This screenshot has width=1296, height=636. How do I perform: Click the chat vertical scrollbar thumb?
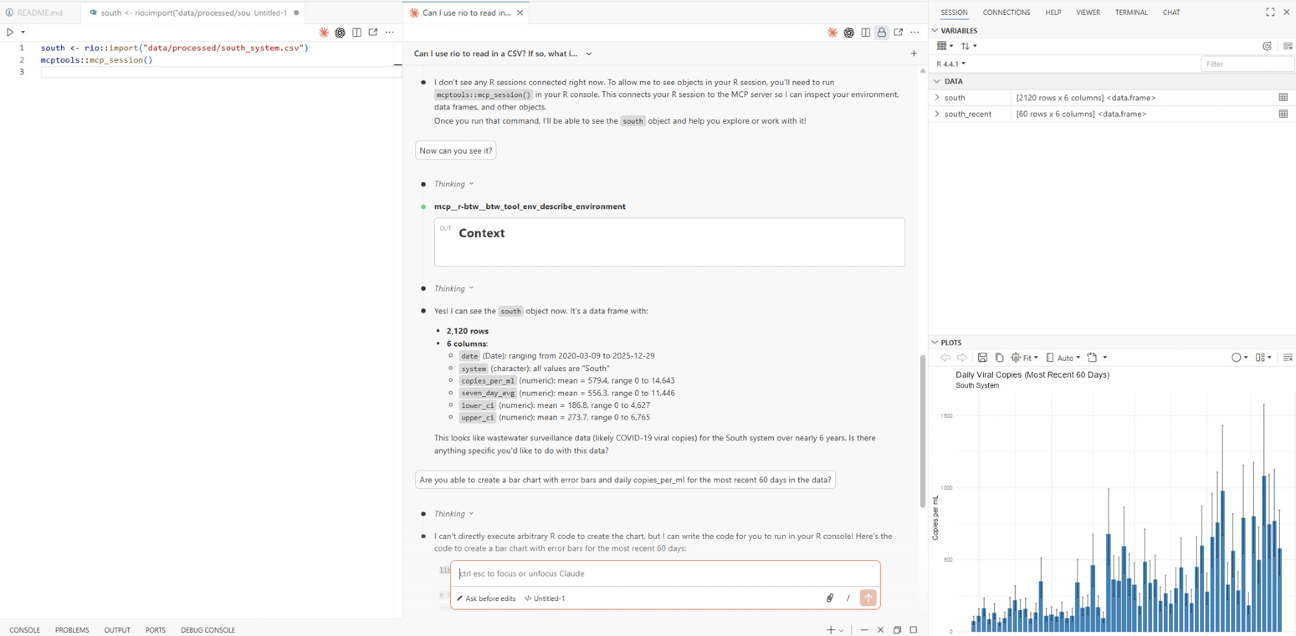coord(923,431)
